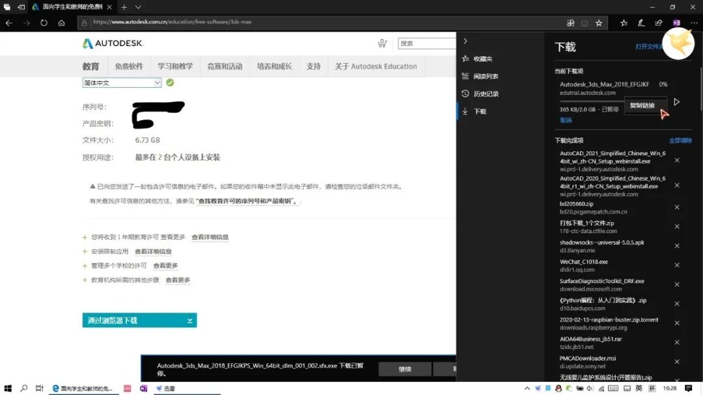The height and width of the screenshot is (395, 703).
Task: Open the 教育 navigation item
Action: [90, 66]
